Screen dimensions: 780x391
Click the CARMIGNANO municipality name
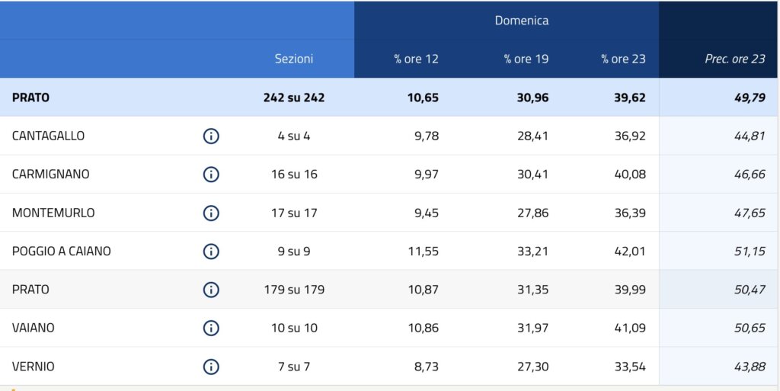coord(51,175)
